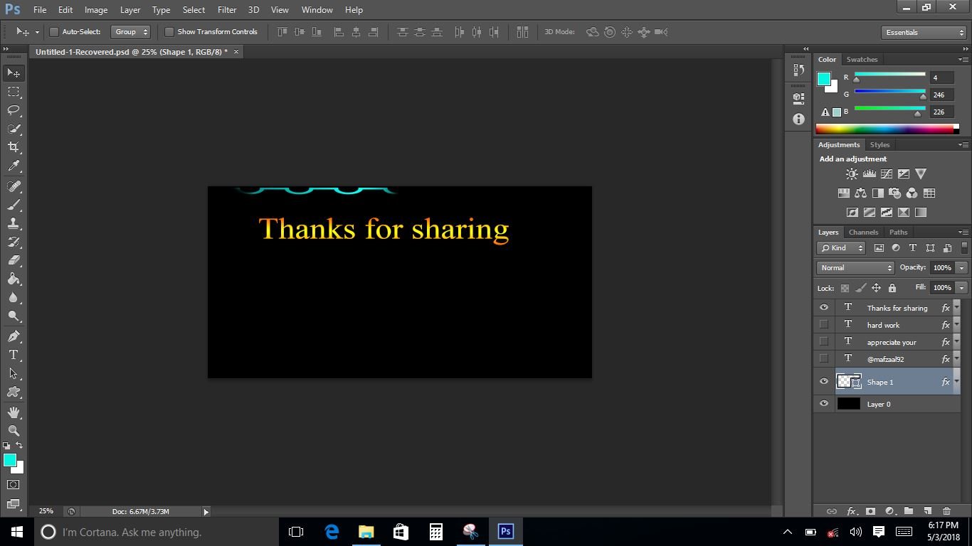Click the G value field 246
The image size is (972, 546).
pos(941,95)
